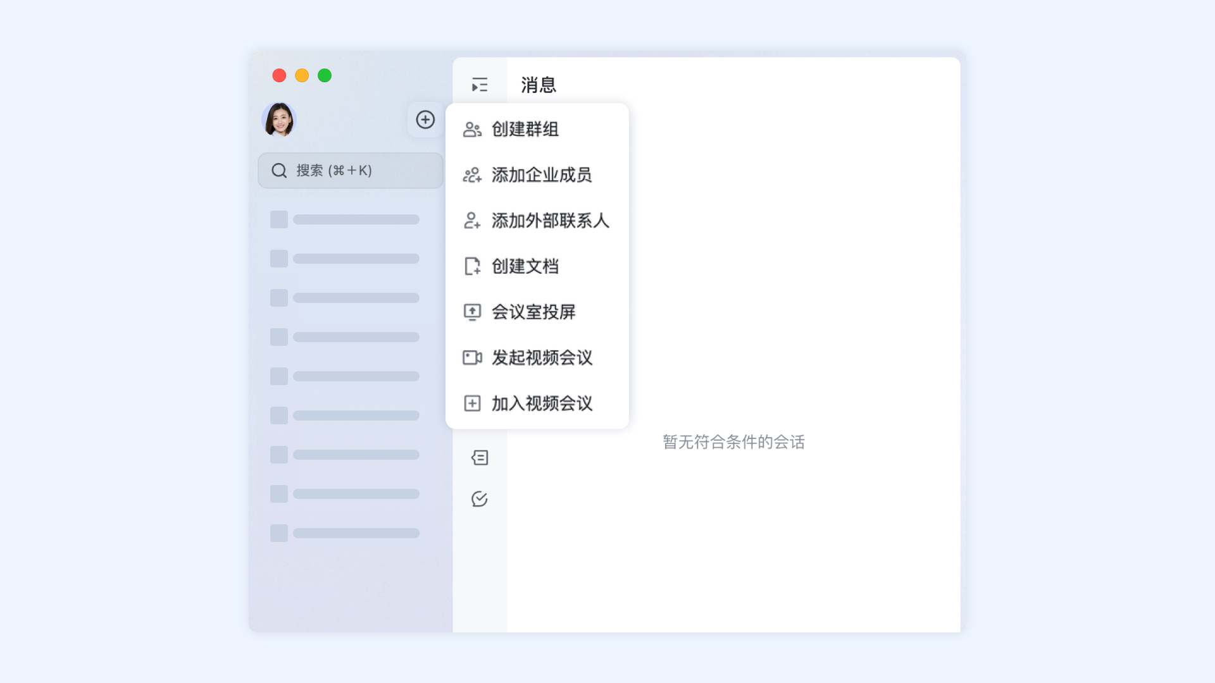
Task: Select the tasks checkmark icon in left rail
Action: point(480,499)
